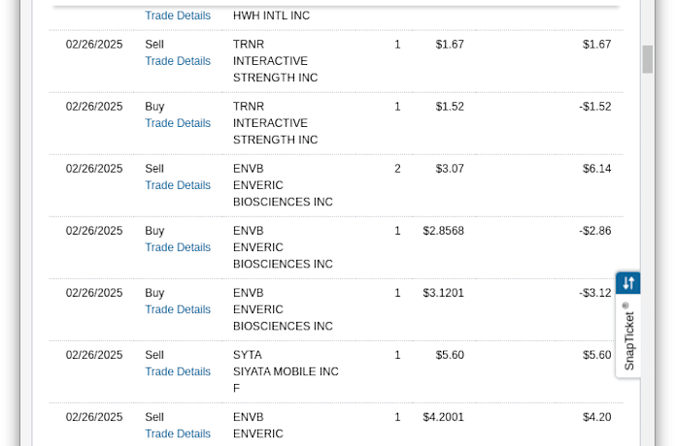Click the -$1.52 amount for TRNR buy
Image resolution: width=675 pixels, height=446 pixels.
(x=595, y=106)
